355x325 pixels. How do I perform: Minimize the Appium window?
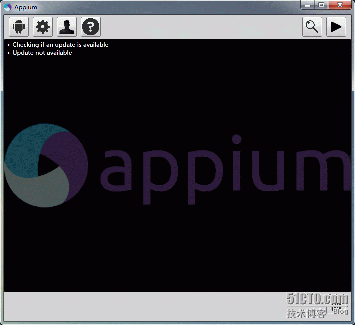307,5
